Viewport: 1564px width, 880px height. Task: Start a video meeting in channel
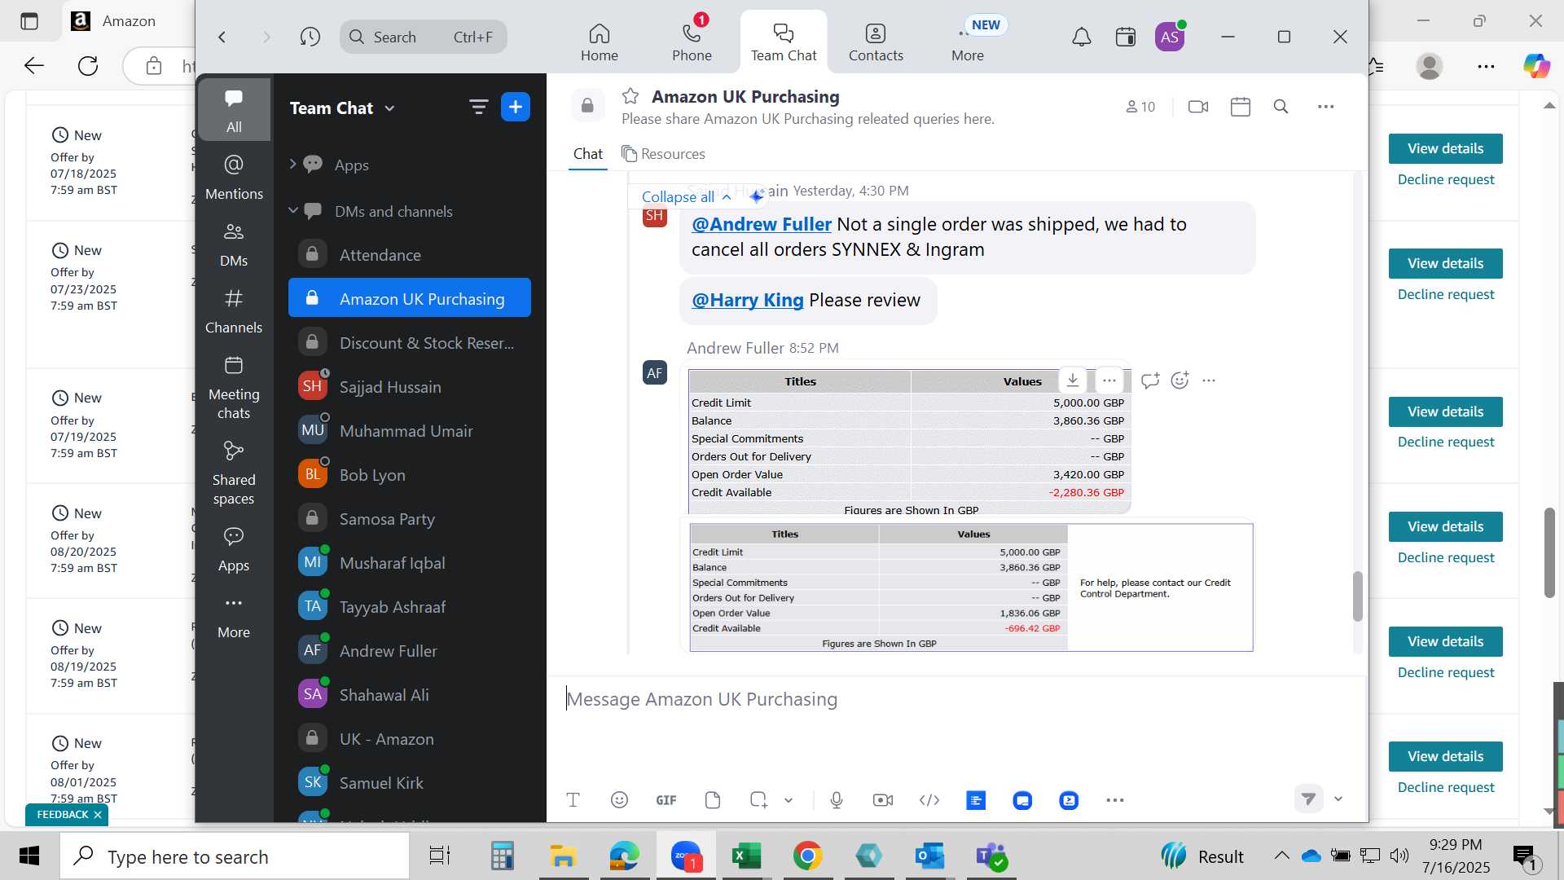[x=1198, y=107]
